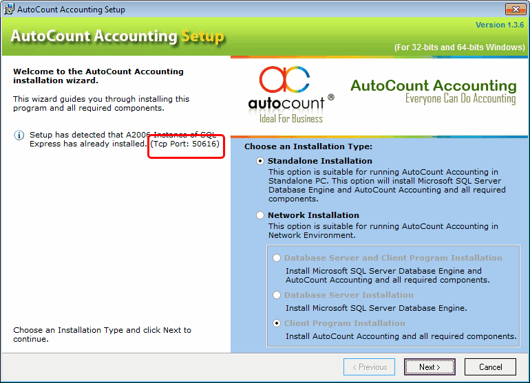Click 'Choose an Installation Type and click Next' instruction
Viewport: 530px width, 383px height.
click(102, 334)
